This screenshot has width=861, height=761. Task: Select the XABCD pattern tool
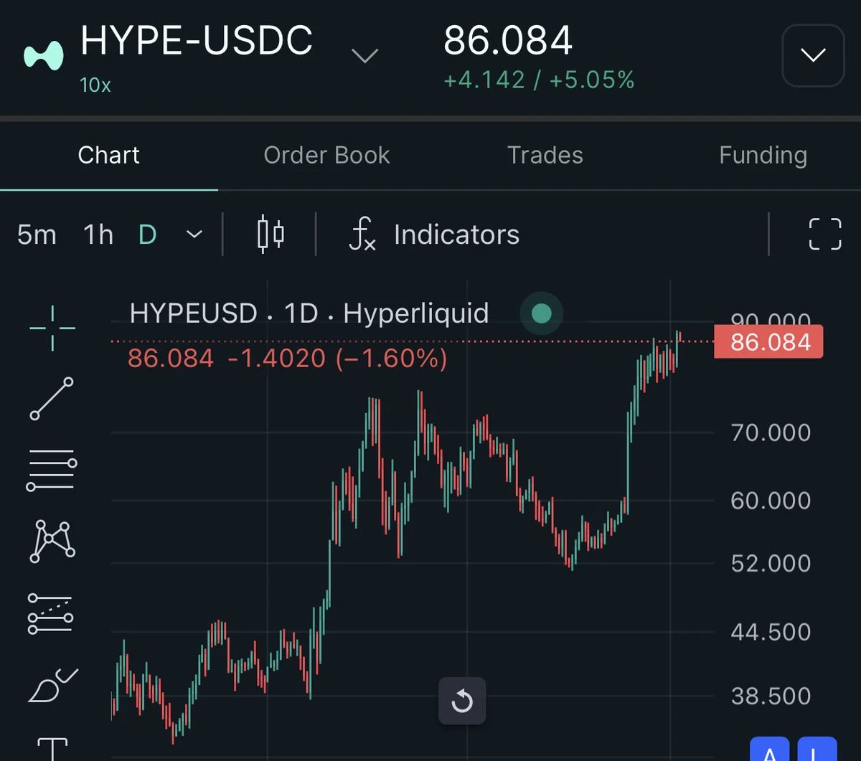tap(52, 542)
